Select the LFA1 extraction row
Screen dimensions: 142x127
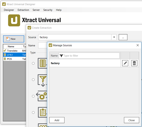pos(14,55)
